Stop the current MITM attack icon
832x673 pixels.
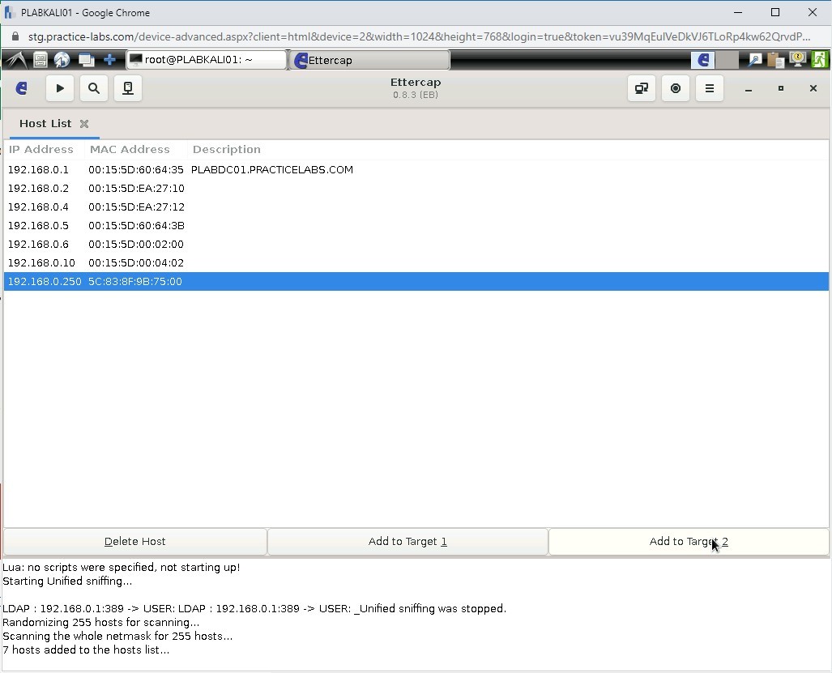[x=676, y=88]
